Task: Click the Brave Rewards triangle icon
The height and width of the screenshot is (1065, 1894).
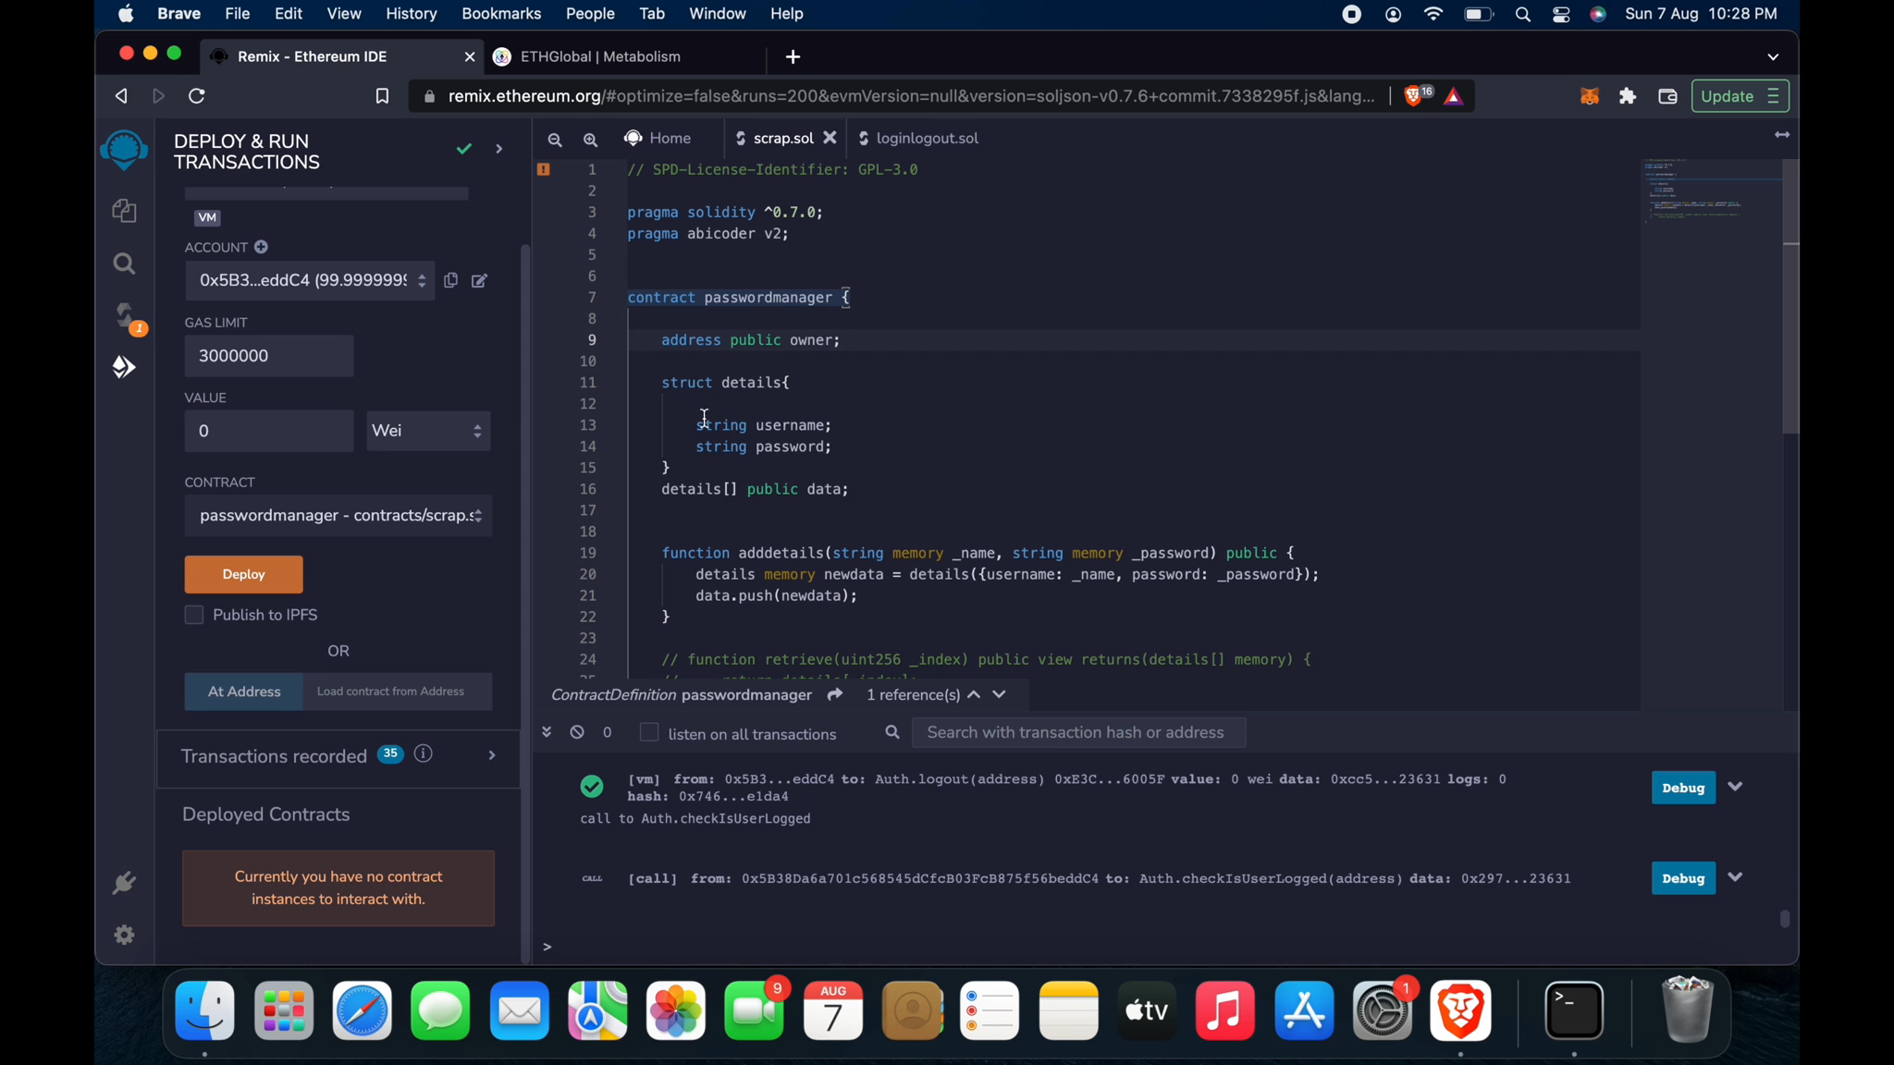Action: (x=1454, y=96)
